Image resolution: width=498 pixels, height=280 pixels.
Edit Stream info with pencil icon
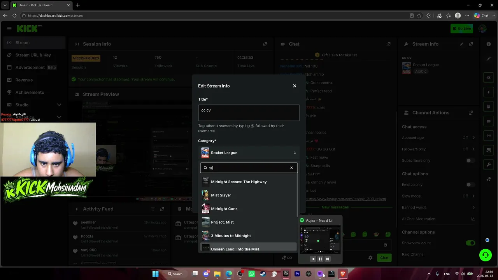(x=461, y=44)
